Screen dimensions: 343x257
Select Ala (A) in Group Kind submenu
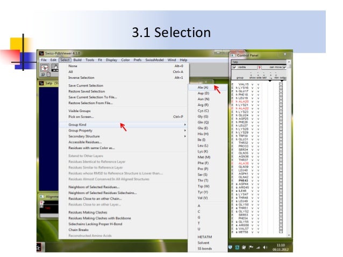[208, 87]
